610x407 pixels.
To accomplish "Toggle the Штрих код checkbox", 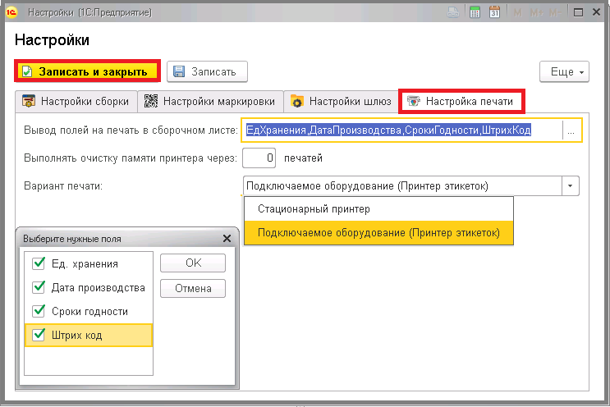I will [x=39, y=335].
